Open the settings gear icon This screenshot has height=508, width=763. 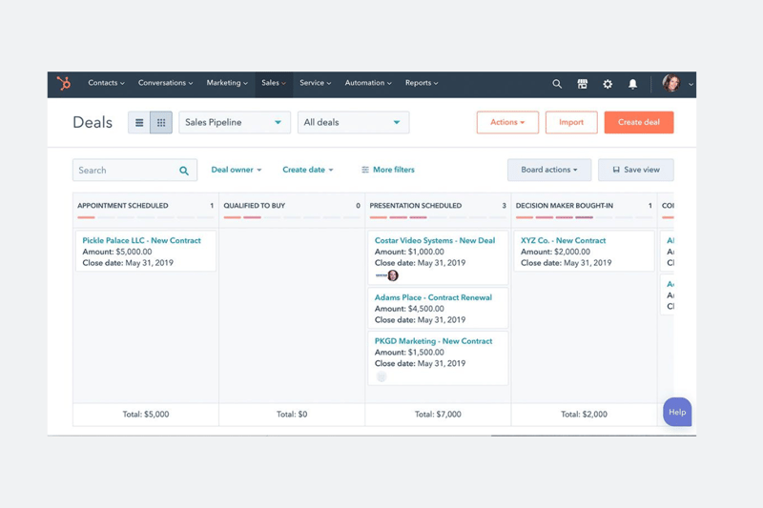[x=608, y=84]
